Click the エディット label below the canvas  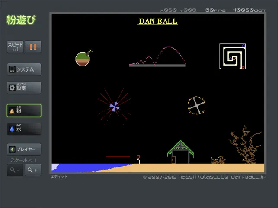point(59,176)
